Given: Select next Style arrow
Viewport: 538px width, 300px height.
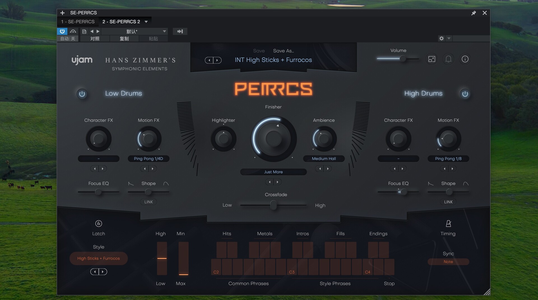Looking at the screenshot, I should [x=103, y=272].
